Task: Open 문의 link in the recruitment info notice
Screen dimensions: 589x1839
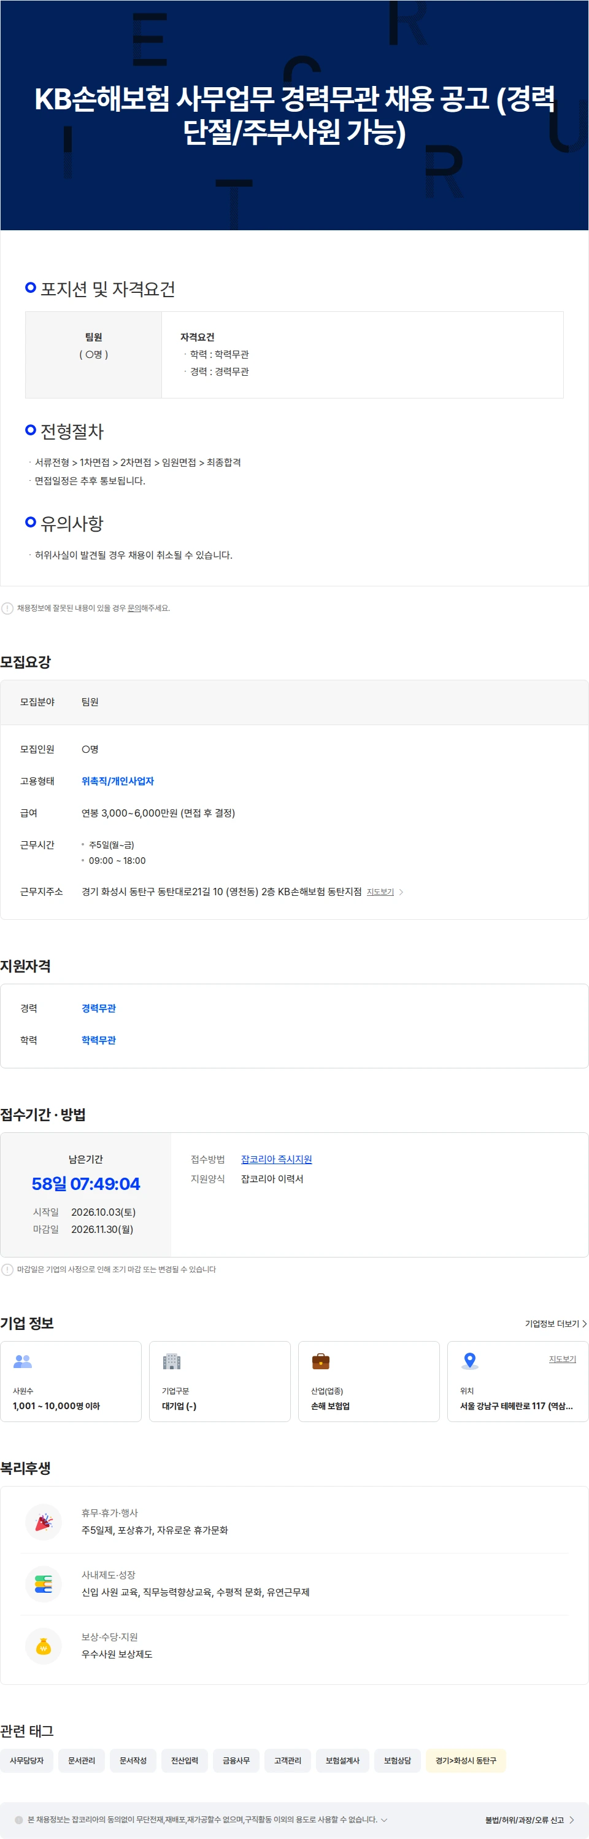Action: coord(134,608)
